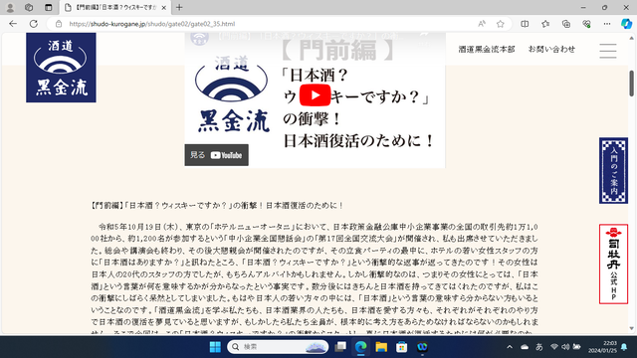Select the 【門前編】 browser tab
The image size is (637, 358).
click(115, 7)
